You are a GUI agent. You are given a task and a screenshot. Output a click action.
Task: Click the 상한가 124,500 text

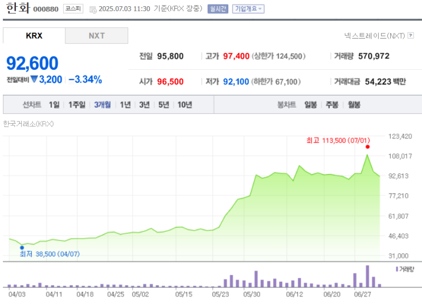tap(278, 56)
